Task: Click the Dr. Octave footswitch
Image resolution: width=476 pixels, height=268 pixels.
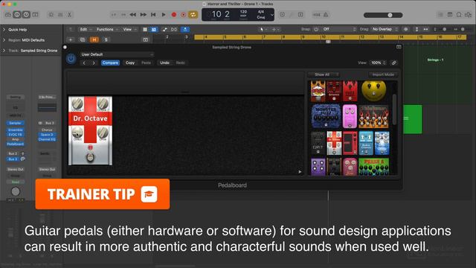Action: point(90,157)
